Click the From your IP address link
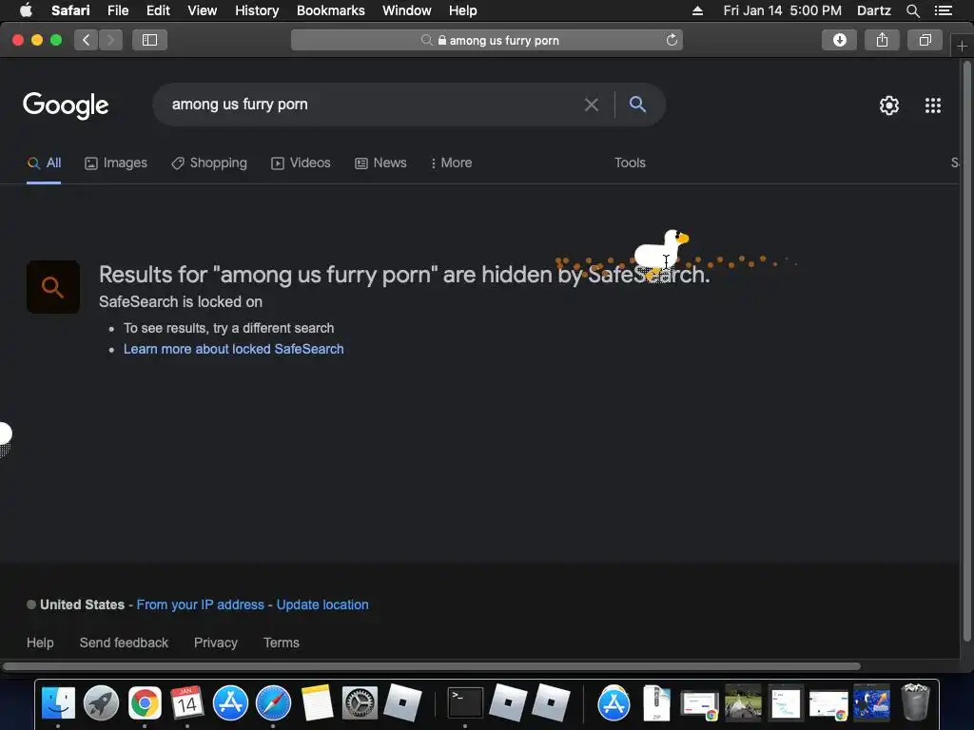 coord(200,605)
